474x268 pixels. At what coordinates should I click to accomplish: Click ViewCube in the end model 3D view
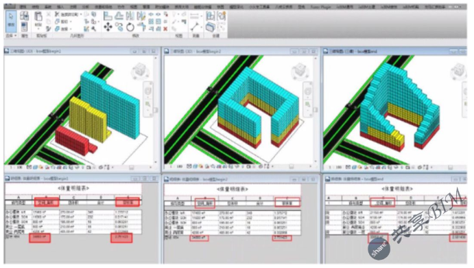459,71
